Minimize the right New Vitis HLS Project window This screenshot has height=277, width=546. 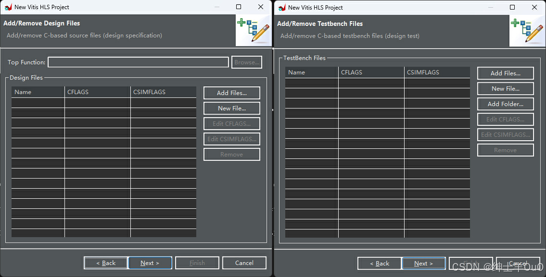pyautogui.click(x=490, y=7)
